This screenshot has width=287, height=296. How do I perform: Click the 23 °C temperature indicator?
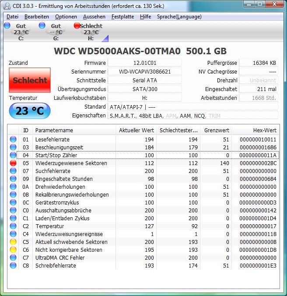(x=30, y=111)
